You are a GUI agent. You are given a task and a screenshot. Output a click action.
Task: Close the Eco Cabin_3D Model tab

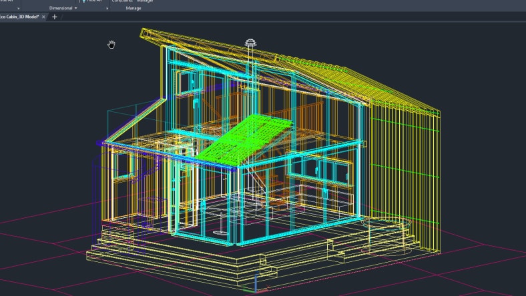pos(43,17)
